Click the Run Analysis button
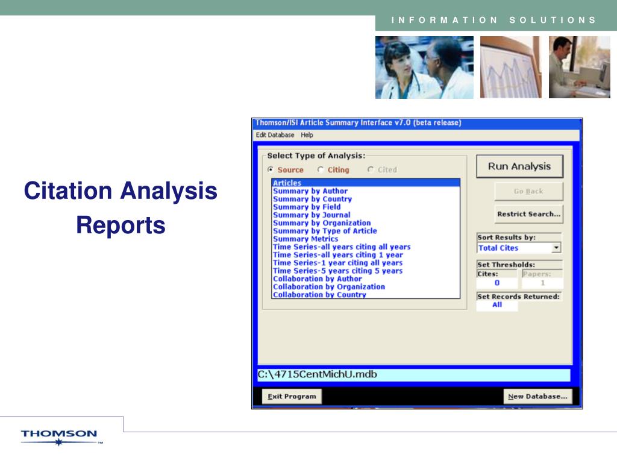The height and width of the screenshot is (463, 617). (x=519, y=166)
